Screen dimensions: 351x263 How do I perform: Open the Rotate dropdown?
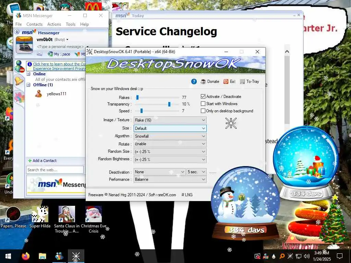(170, 144)
